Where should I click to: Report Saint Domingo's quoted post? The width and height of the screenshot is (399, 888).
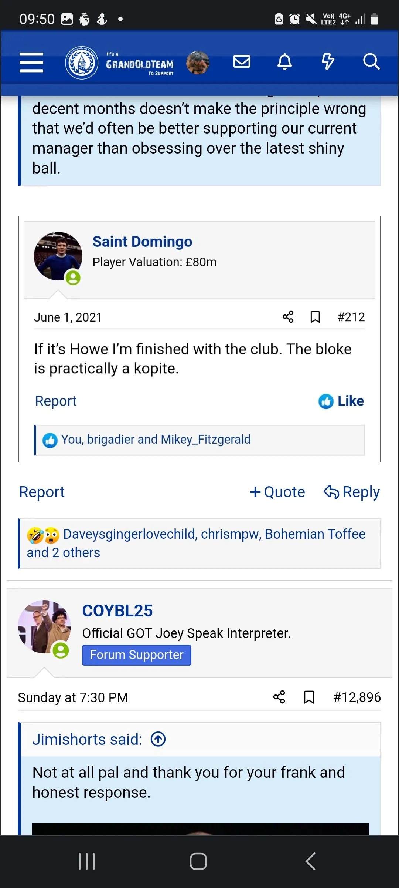click(56, 401)
